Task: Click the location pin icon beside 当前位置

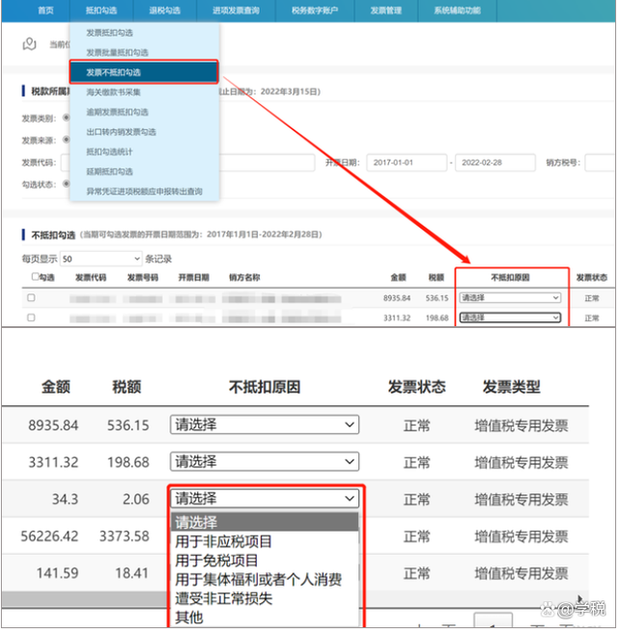Action: [31, 43]
